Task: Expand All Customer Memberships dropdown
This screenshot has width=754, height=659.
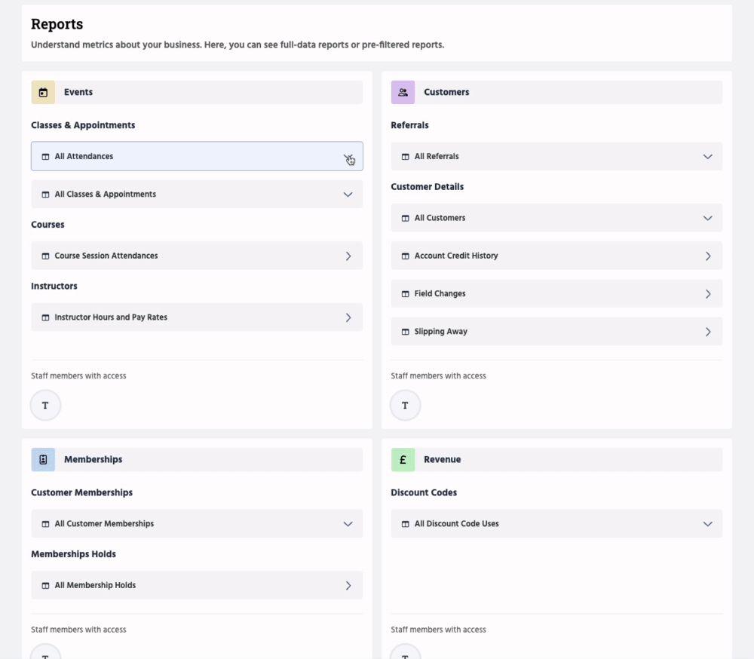Action: coord(348,524)
